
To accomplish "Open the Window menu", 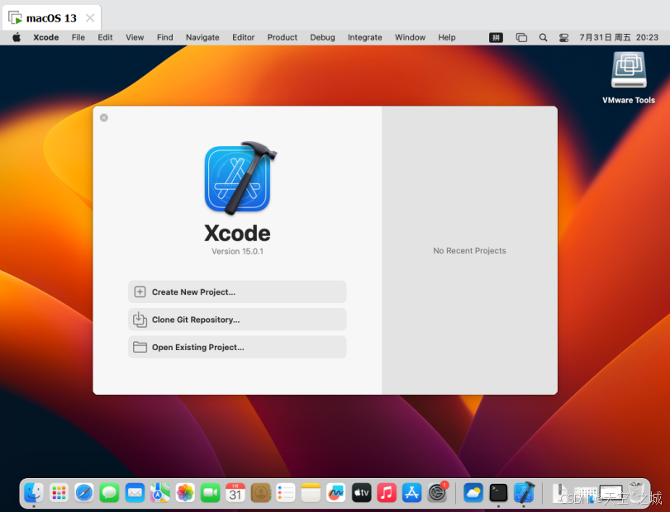I will [410, 37].
